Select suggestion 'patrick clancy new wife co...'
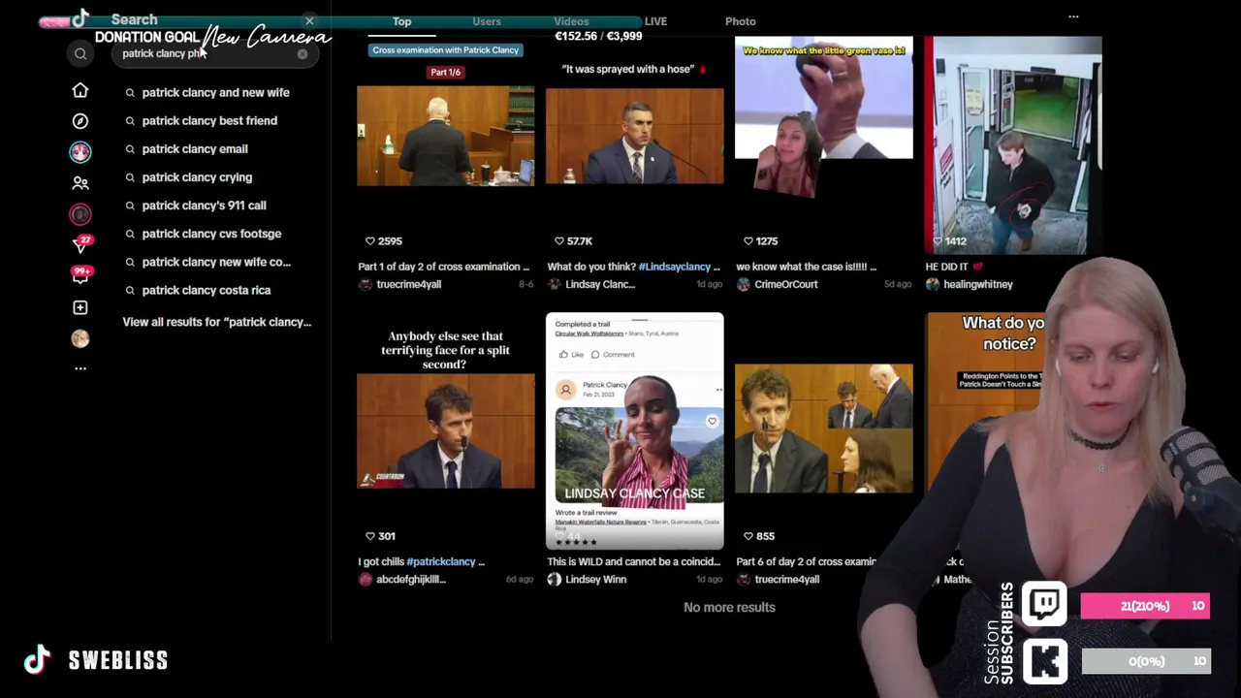 (x=216, y=262)
